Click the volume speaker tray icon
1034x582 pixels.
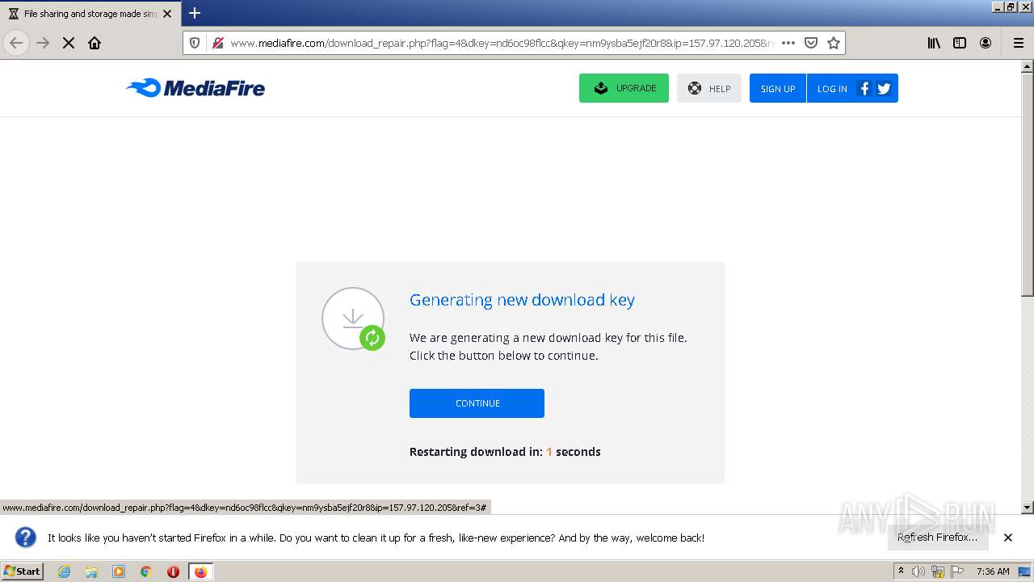click(918, 571)
